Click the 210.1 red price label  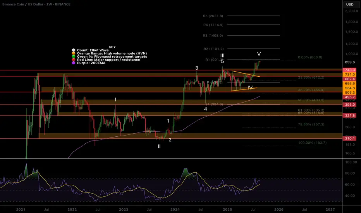pyautogui.click(x=350, y=138)
